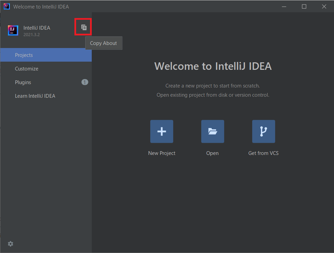Viewport: 334px width, 253px height.
Task: Click the Open label under folder icon
Action: tap(212, 153)
